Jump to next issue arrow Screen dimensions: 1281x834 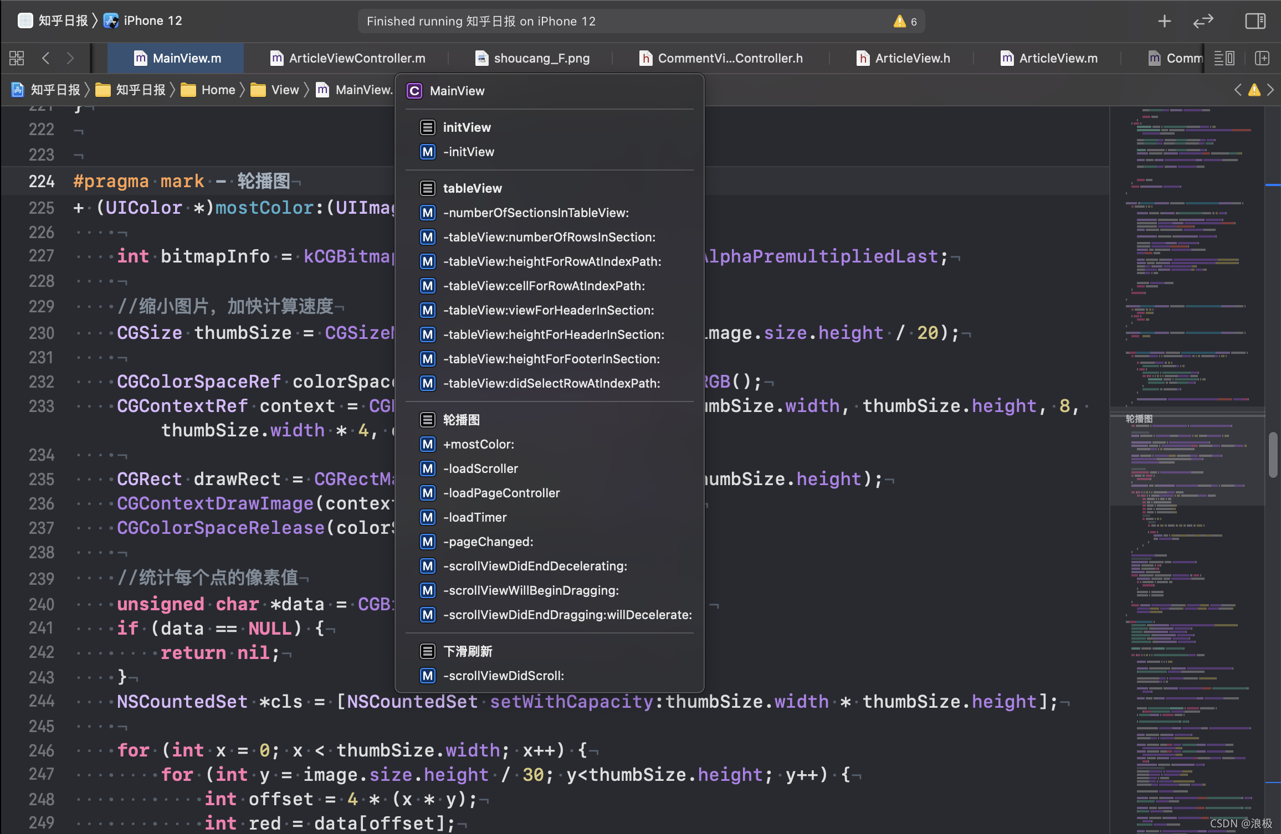pyautogui.click(x=1270, y=90)
